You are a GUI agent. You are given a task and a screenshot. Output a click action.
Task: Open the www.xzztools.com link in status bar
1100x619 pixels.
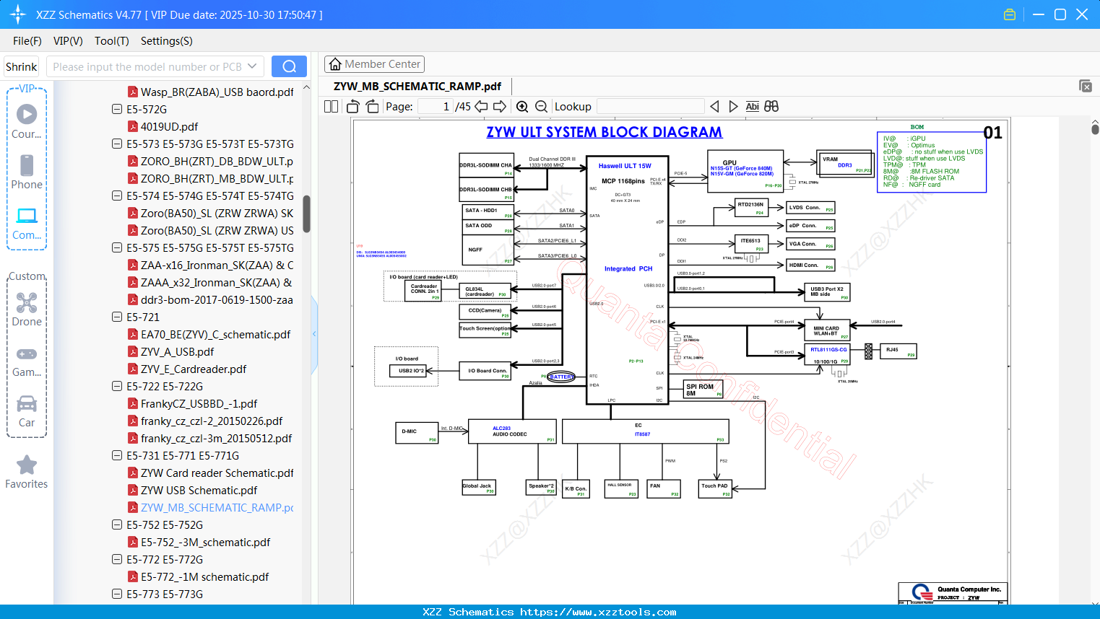pyautogui.click(x=599, y=612)
